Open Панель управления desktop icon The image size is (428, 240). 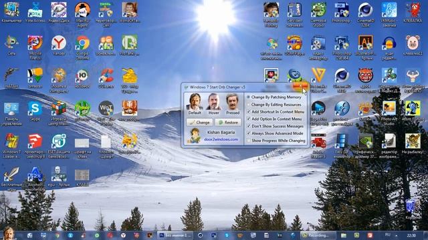(11, 113)
